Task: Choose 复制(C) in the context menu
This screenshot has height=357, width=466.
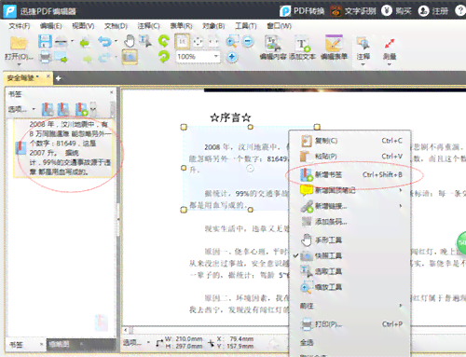Action: (349, 141)
